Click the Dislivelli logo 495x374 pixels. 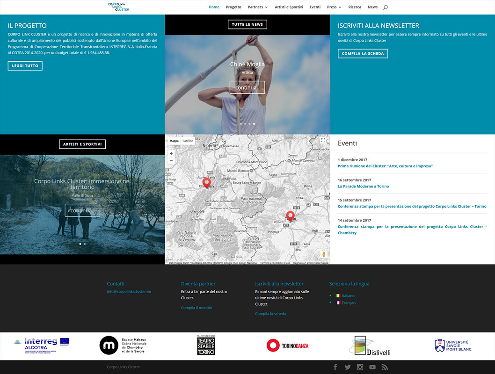coord(370,346)
